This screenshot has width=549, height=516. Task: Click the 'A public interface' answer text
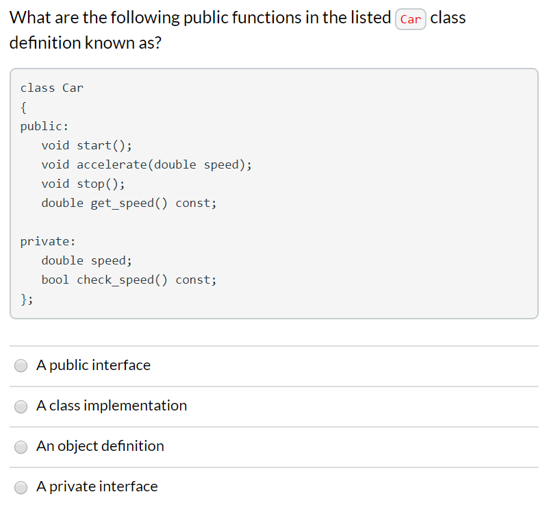[x=94, y=365]
